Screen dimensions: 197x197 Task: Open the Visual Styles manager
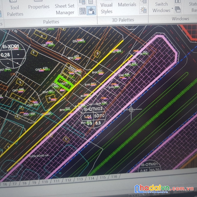[106, 8]
